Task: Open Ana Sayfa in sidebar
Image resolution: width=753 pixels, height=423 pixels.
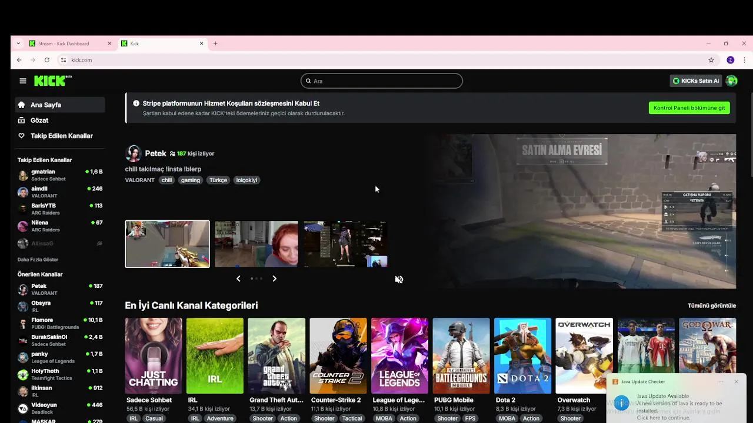Action: coord(60,105)
